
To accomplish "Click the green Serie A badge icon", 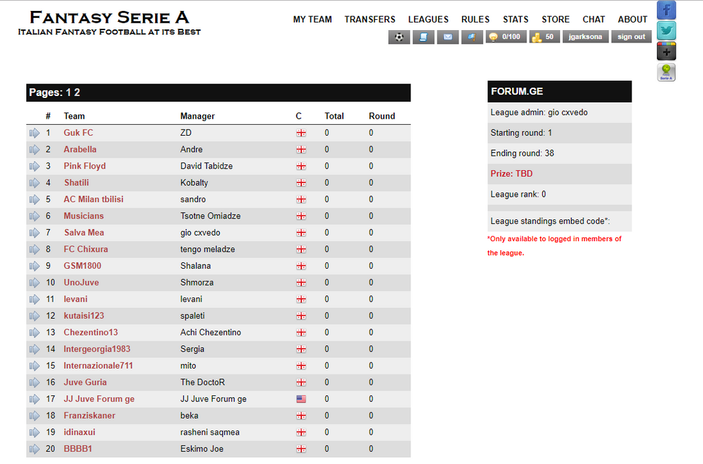I will pyautogui.click(x=666, y=73).
